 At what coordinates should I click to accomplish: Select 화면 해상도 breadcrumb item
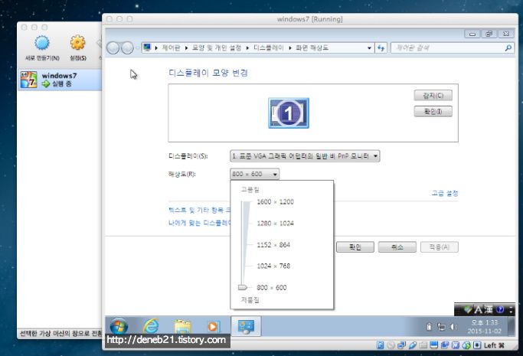coord(312,47)
